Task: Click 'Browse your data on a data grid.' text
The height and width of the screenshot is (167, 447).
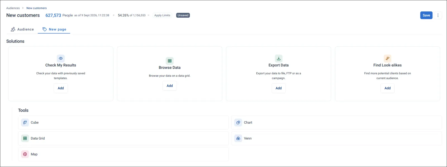Action: coord(170,76)
